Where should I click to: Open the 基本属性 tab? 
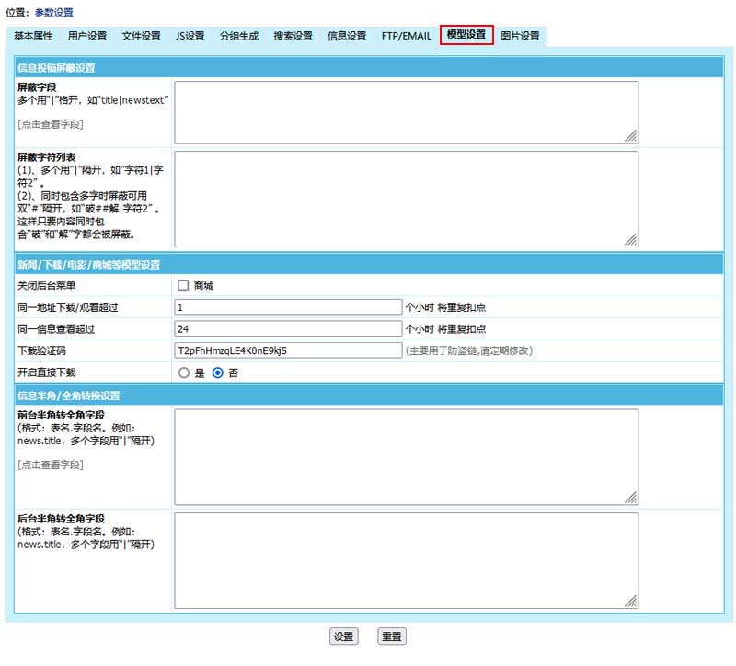point(33,36)
